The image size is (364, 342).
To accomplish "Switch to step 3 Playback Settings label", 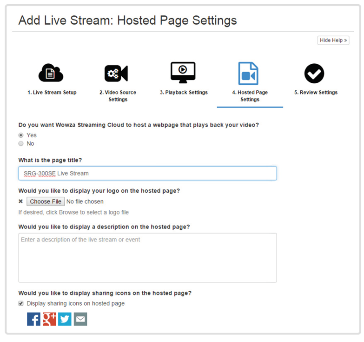I will [x=184, y=93].
